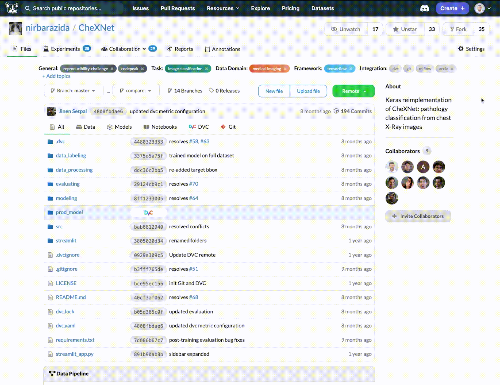Click the LICENSE file icon
Viewport: 500px width, 385px height.
50,283
